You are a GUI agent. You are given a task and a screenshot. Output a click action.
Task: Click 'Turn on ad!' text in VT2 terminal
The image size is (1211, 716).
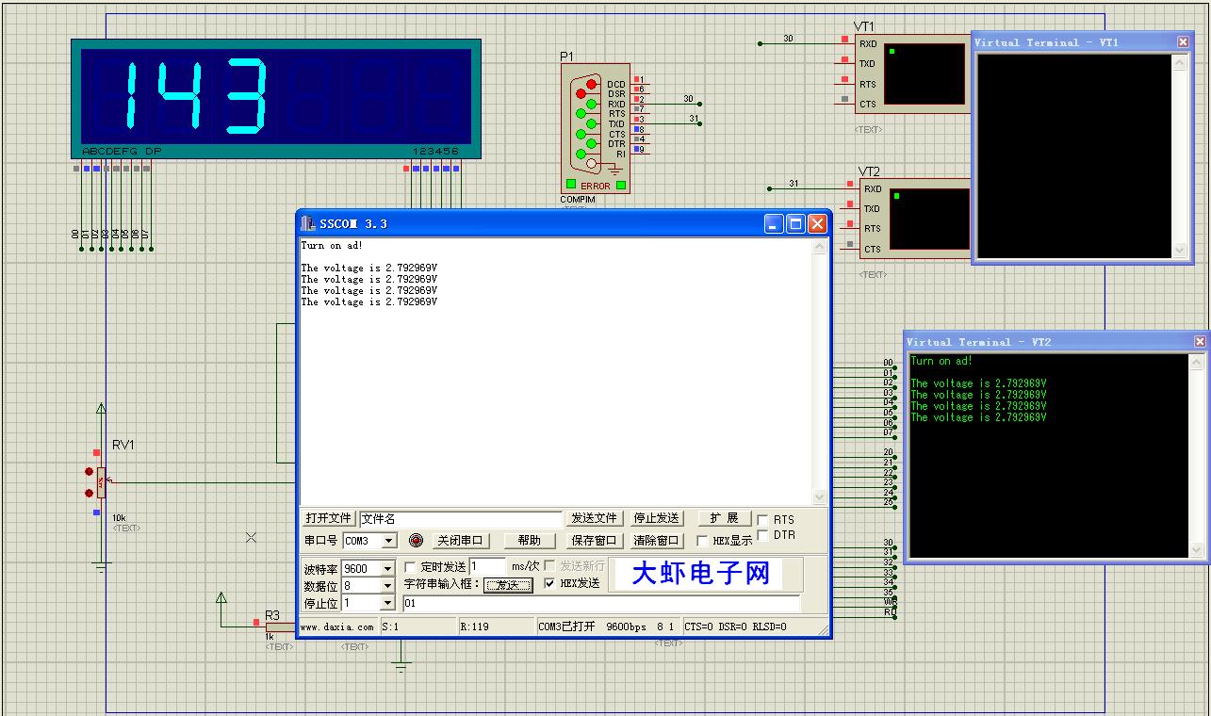941,361
